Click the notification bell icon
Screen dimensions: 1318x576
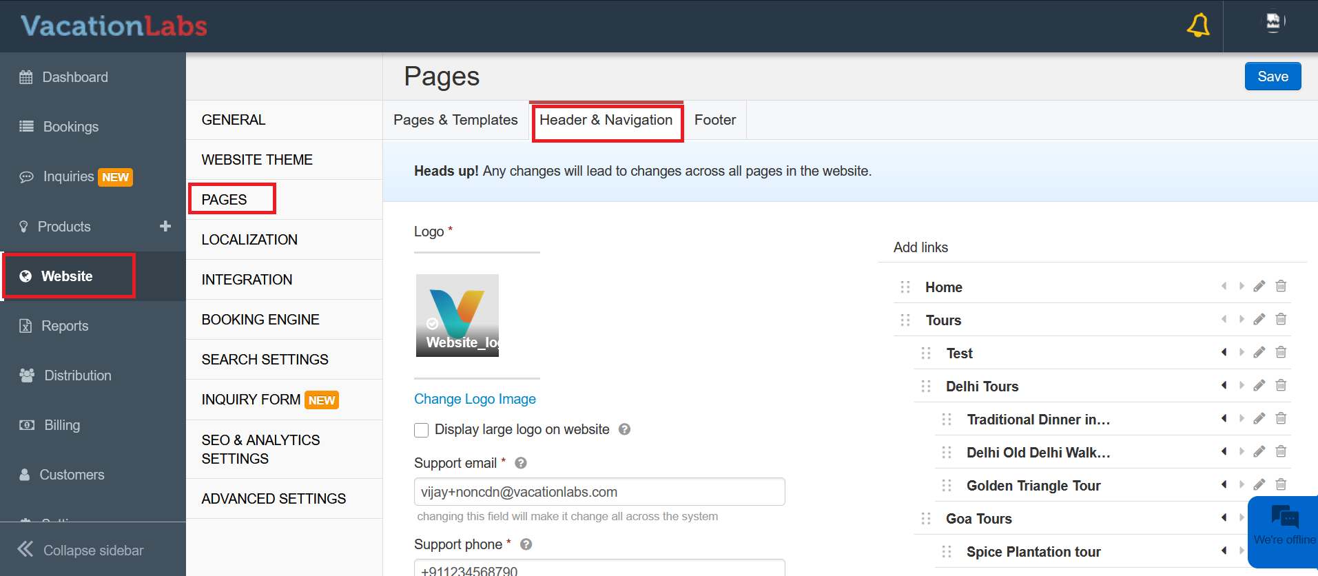click(1198, 25)
